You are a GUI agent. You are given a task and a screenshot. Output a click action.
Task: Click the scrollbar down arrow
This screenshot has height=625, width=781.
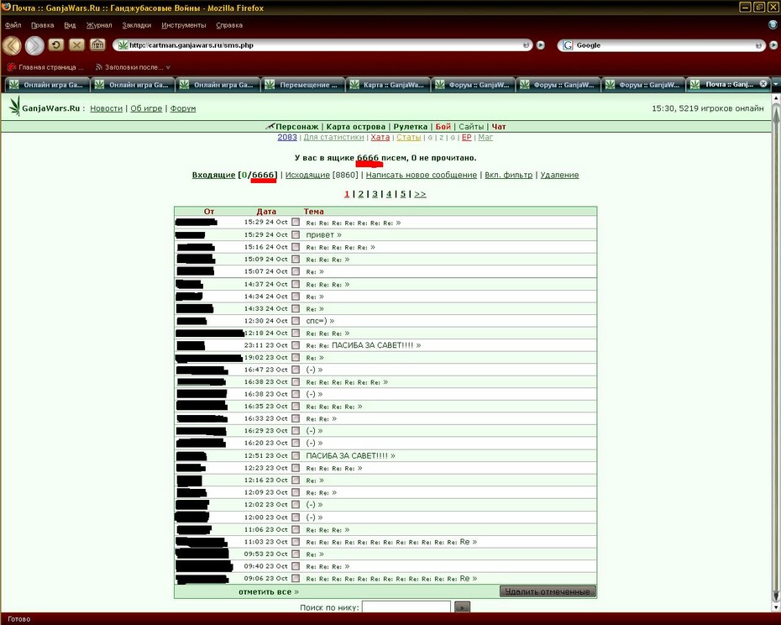pos(776,607)
